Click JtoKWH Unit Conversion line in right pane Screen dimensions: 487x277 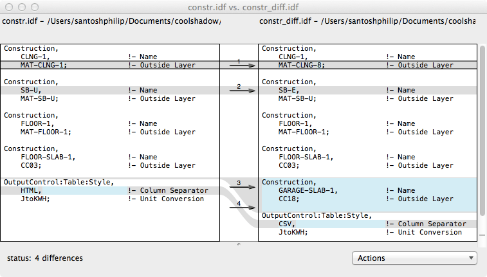point(368,232)
